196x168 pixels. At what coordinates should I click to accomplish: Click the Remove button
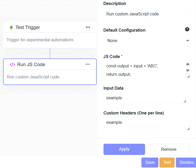click(169, 149)
